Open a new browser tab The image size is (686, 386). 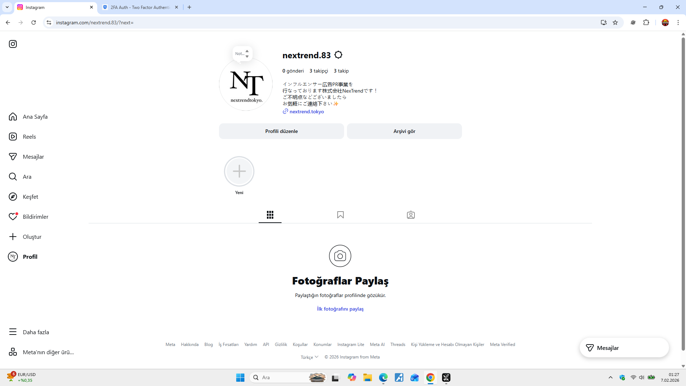(189, 7)
